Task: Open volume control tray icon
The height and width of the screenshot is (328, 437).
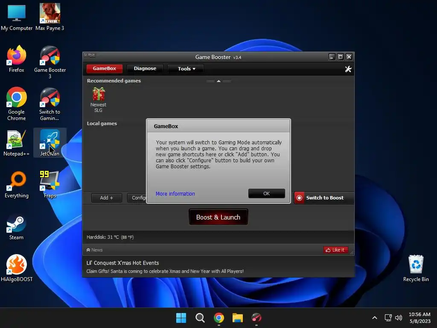Action: pyautogui.click(x=399, y=318)
